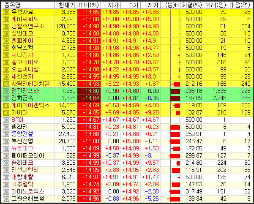Select the 케이아이엔엑스 stock name
The height and width of the screenshot is (204, 254).
click(x=30, y=106)
